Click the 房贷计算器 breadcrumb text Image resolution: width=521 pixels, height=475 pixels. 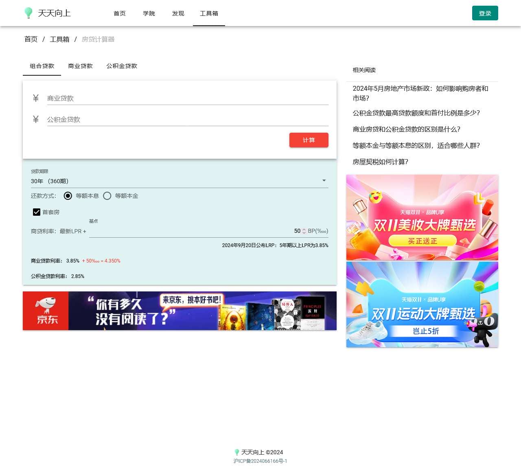click(98, 39)
